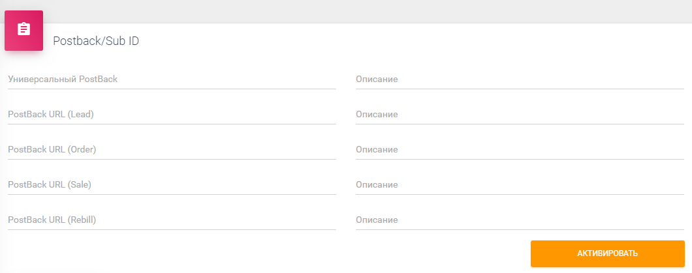Activate the Rebill postback URL text box
692x273 pixels.
click(x=172, y=220)
